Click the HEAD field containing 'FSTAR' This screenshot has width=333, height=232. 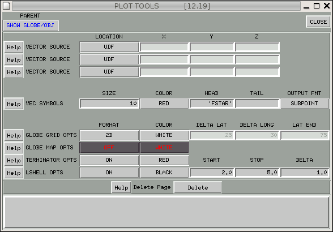tap(212, 104)
